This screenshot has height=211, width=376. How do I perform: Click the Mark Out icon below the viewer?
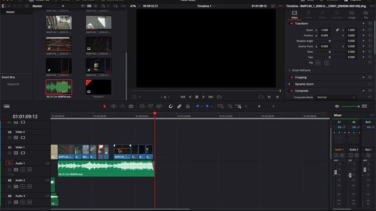277,97
